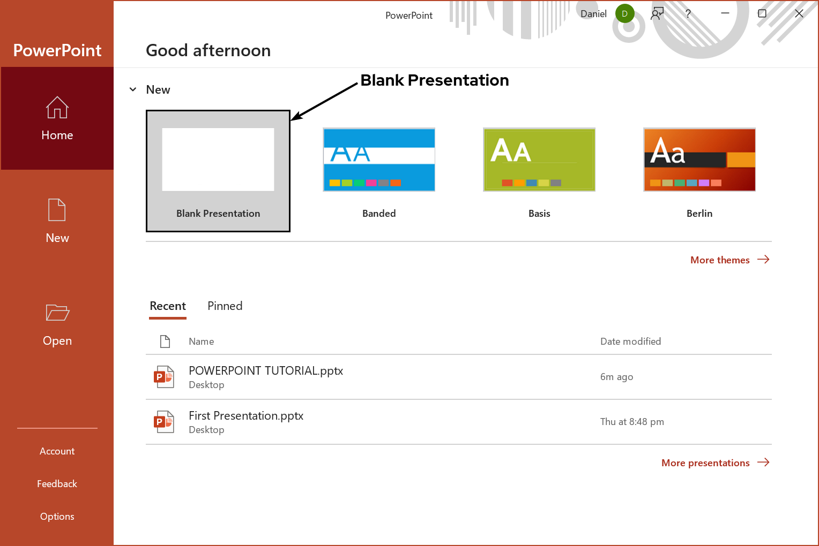The width and height of the screenshot is (819, 546).
Task: Open help with the question mark icon
Action: click(x=688, y=14)
